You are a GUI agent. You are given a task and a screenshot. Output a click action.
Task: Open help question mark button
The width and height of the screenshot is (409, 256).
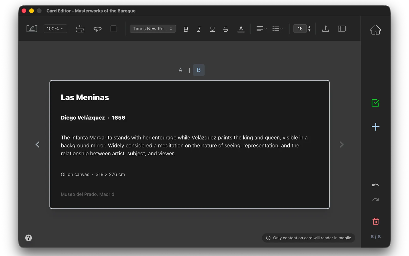pos(29,238)
